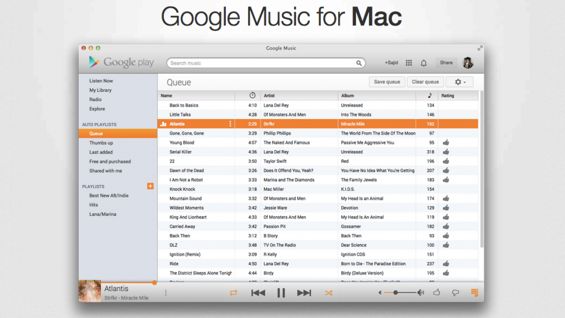
Task: Open the notifications bell
Action: click(424, 63)
